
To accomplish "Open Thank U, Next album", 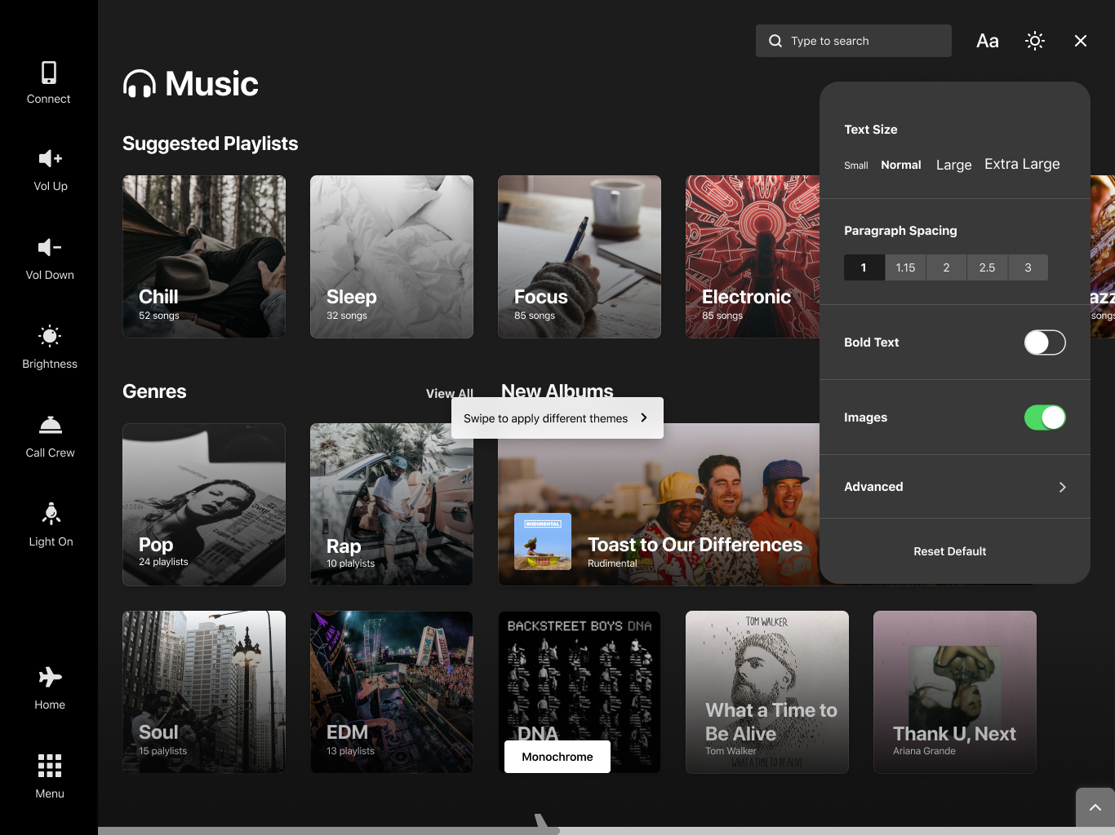I will click(x=955, y=692).
